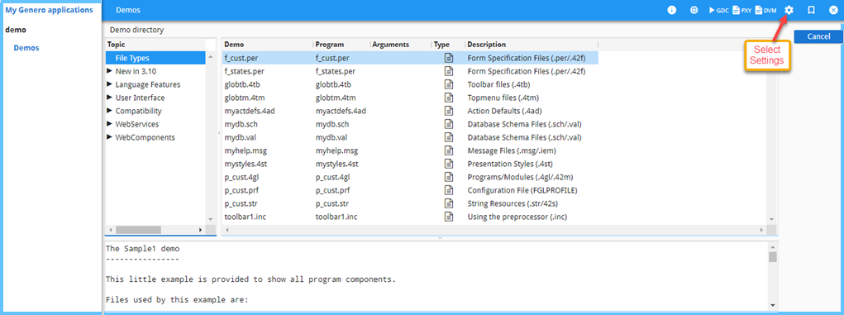Click description pane scroll-down arrow
This screenshot has width=844, height=315.
coord(772,304)
